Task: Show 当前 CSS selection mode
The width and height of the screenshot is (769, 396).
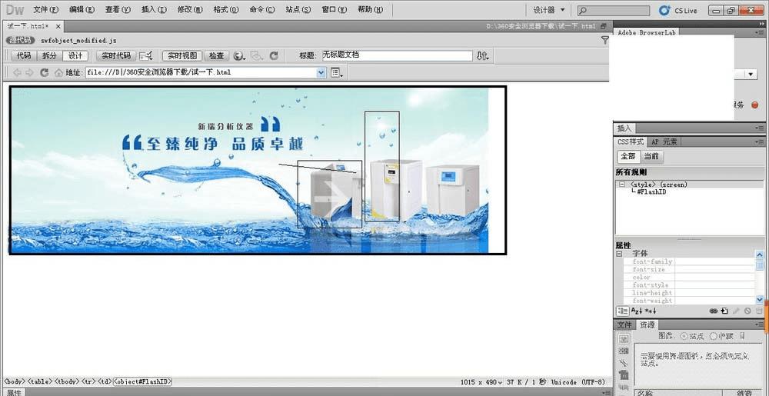Action: tap(651, 156)
